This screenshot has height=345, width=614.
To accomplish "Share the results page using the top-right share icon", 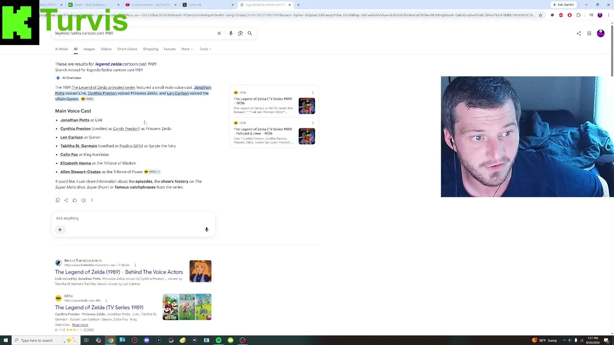I will pos(579,34).
